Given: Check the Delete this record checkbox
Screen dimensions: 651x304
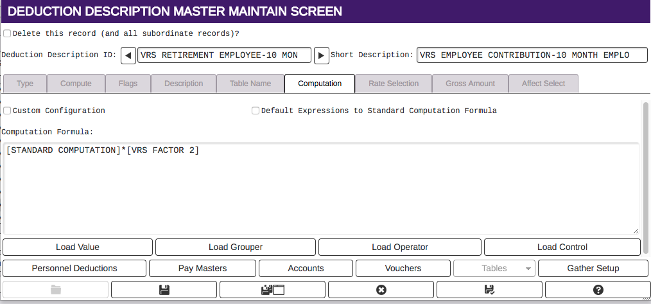Looking at the screenshot, I should 7,33.
